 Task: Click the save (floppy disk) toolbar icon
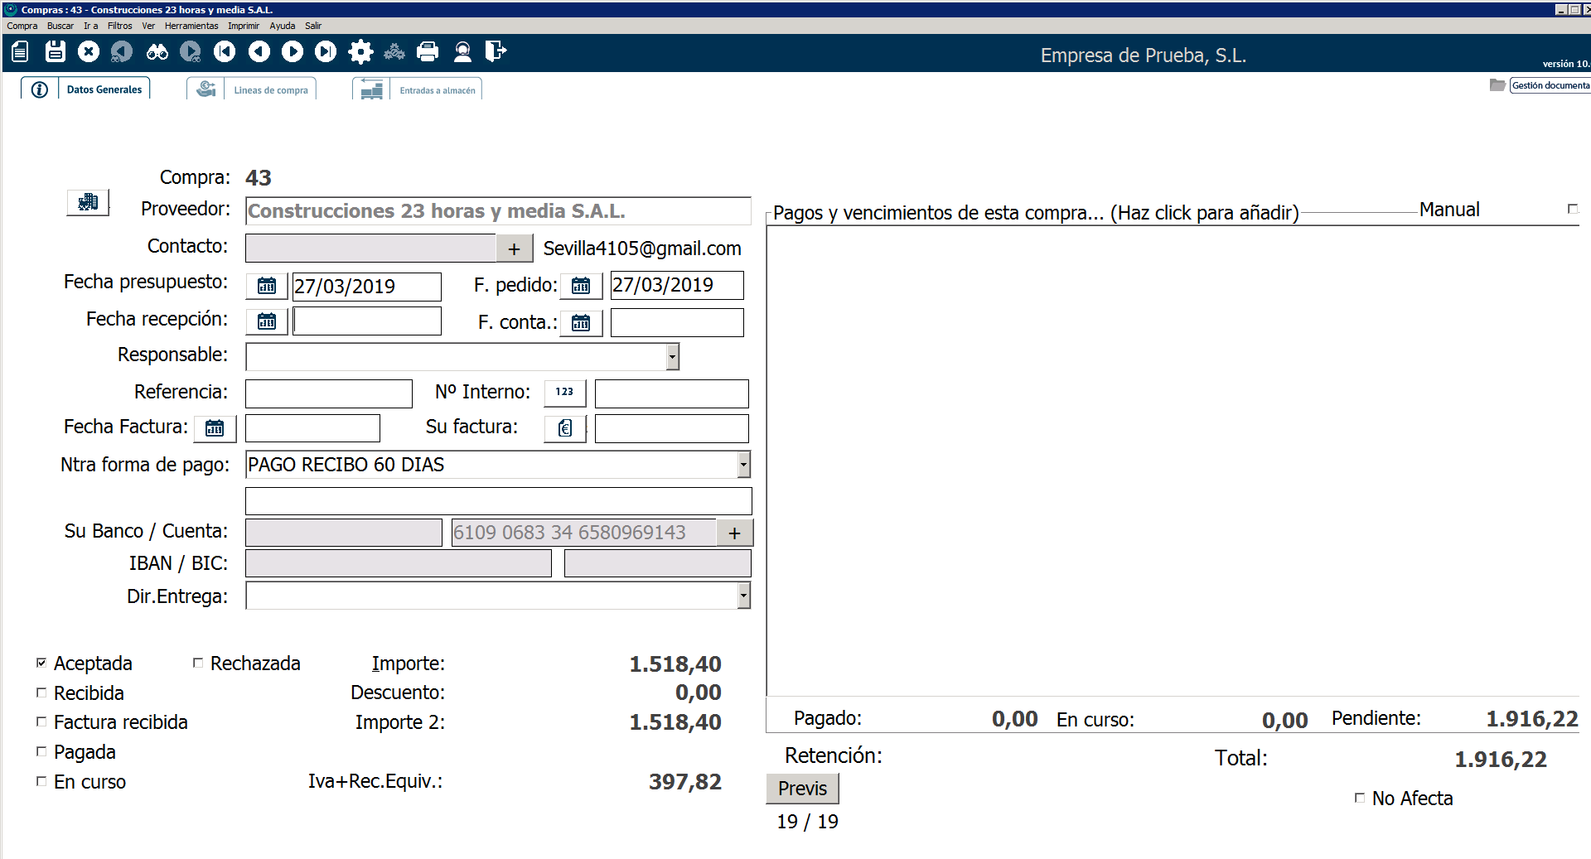coord(55,51)
